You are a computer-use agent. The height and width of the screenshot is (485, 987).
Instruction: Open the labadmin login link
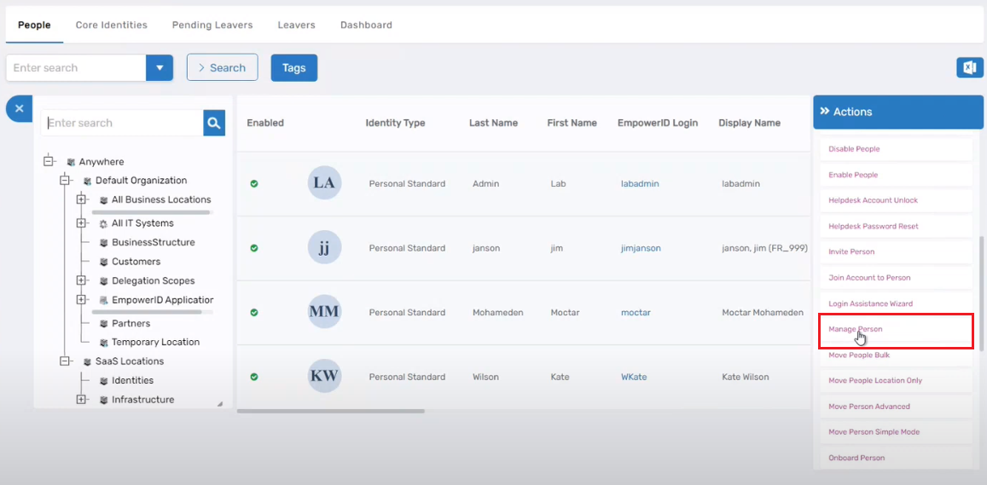[640, 183]
